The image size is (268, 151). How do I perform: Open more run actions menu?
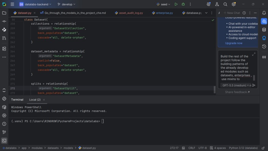point(190,4)
